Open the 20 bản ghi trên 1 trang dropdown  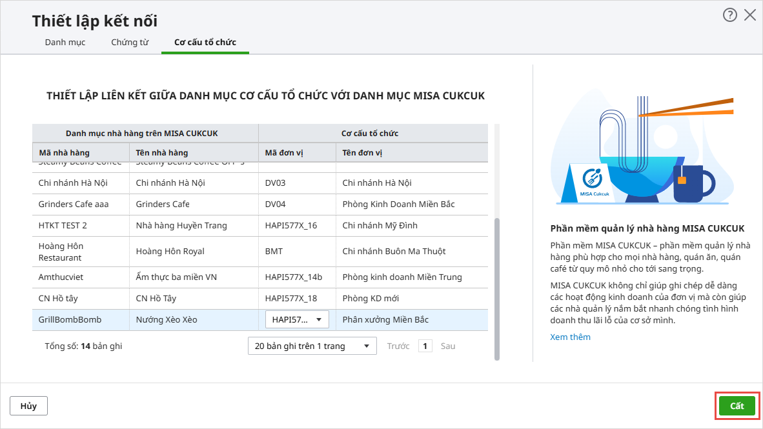pyautogui.click(x=312, y=346)
